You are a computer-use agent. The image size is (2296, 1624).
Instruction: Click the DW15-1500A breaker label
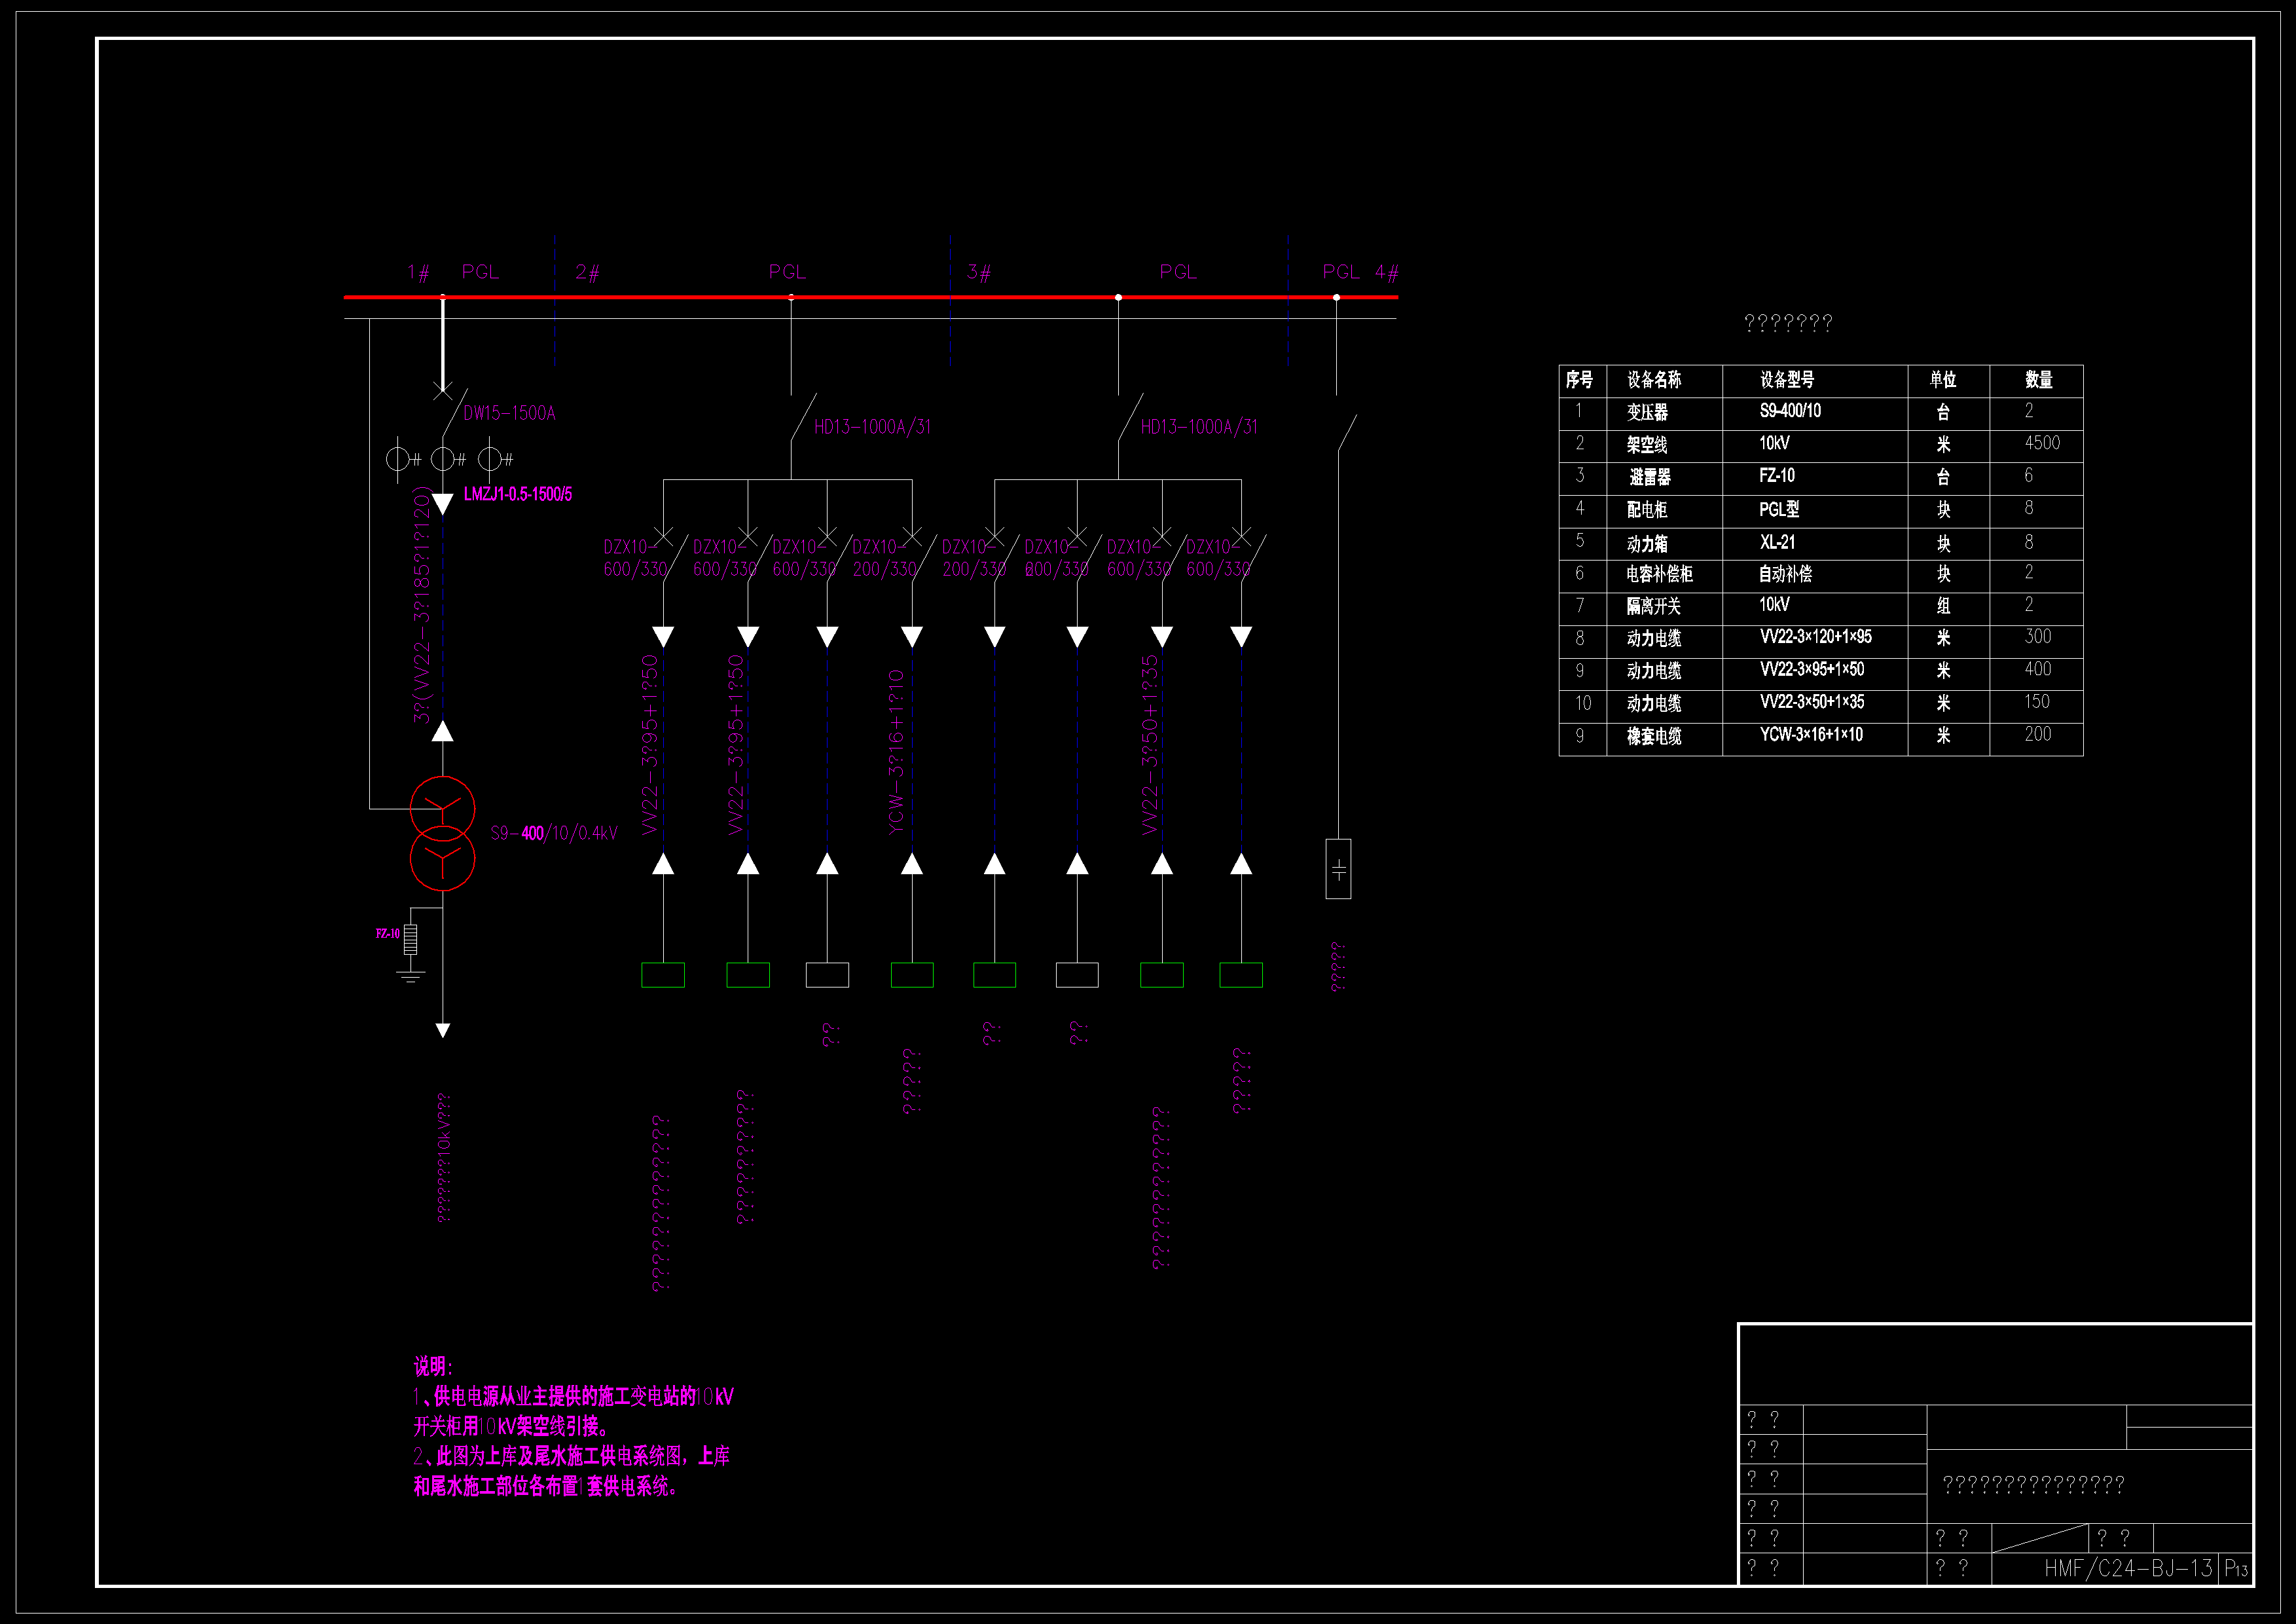pos(509,413)
